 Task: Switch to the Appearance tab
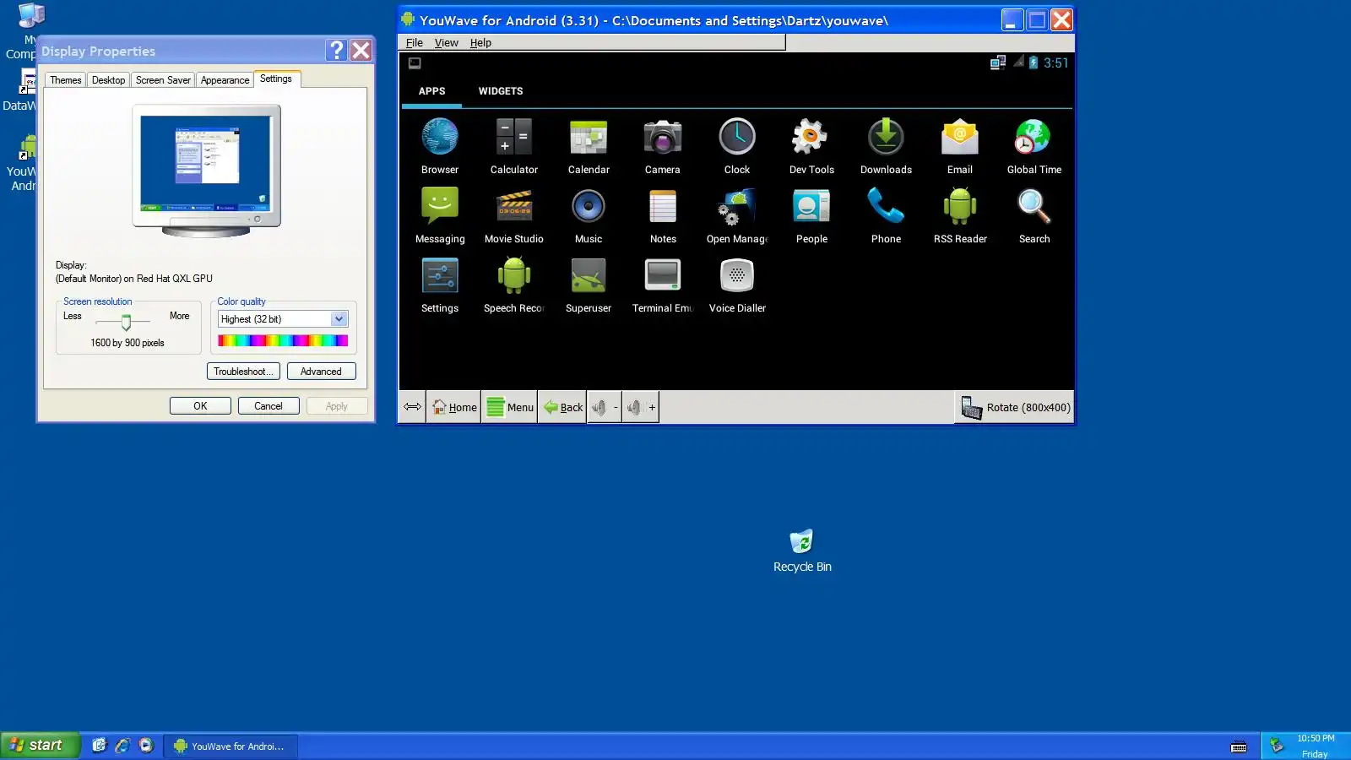(x=225, y=80)
